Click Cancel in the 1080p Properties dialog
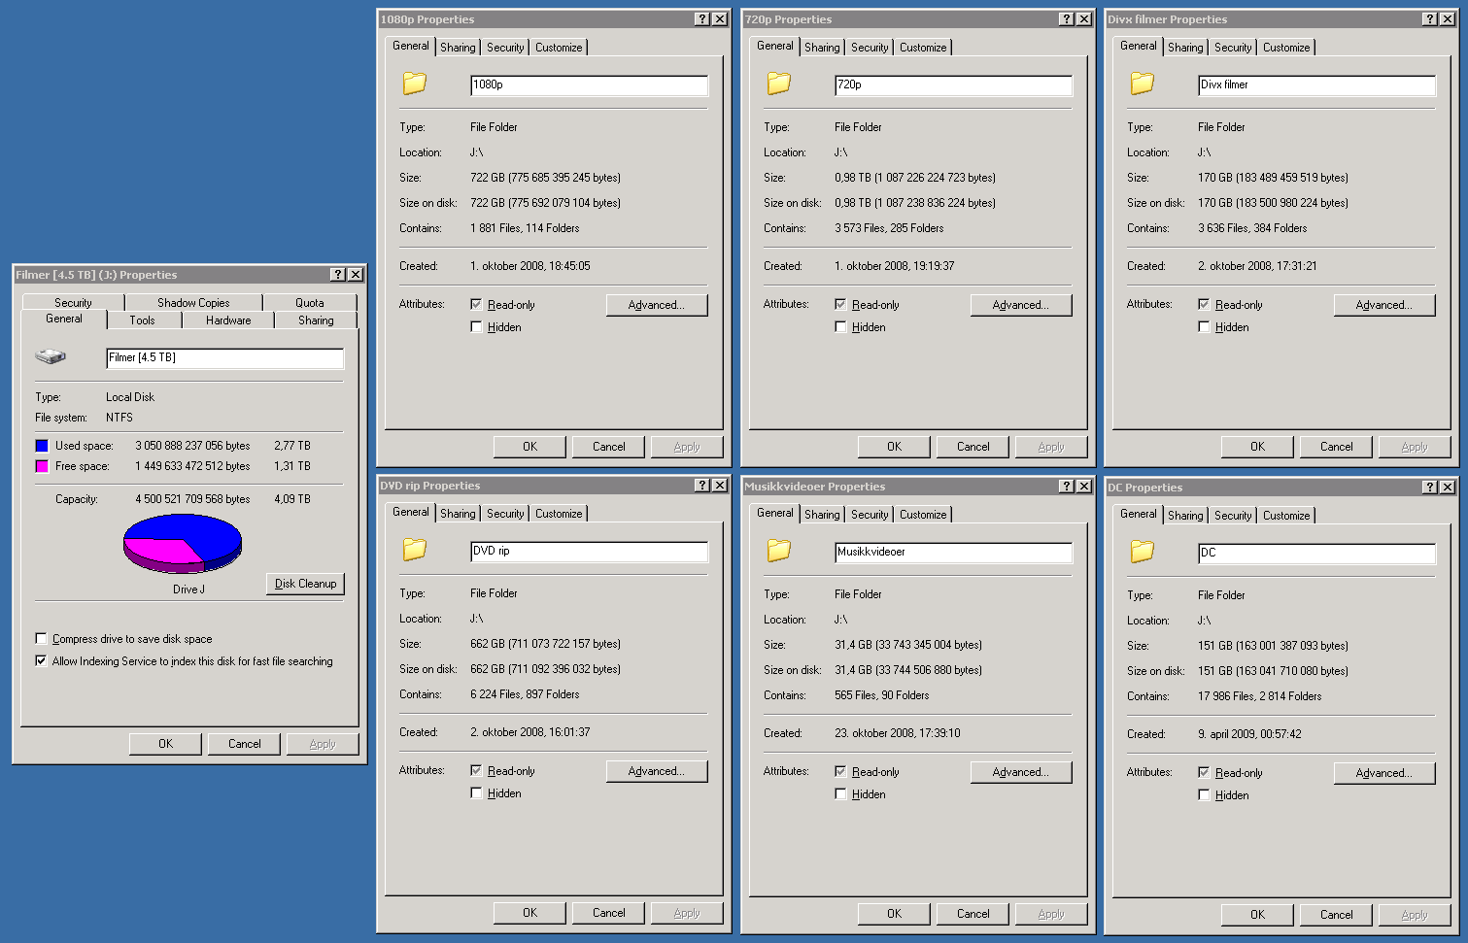The width and height of the screenshot is (1468, 943). tap(609, 447)
